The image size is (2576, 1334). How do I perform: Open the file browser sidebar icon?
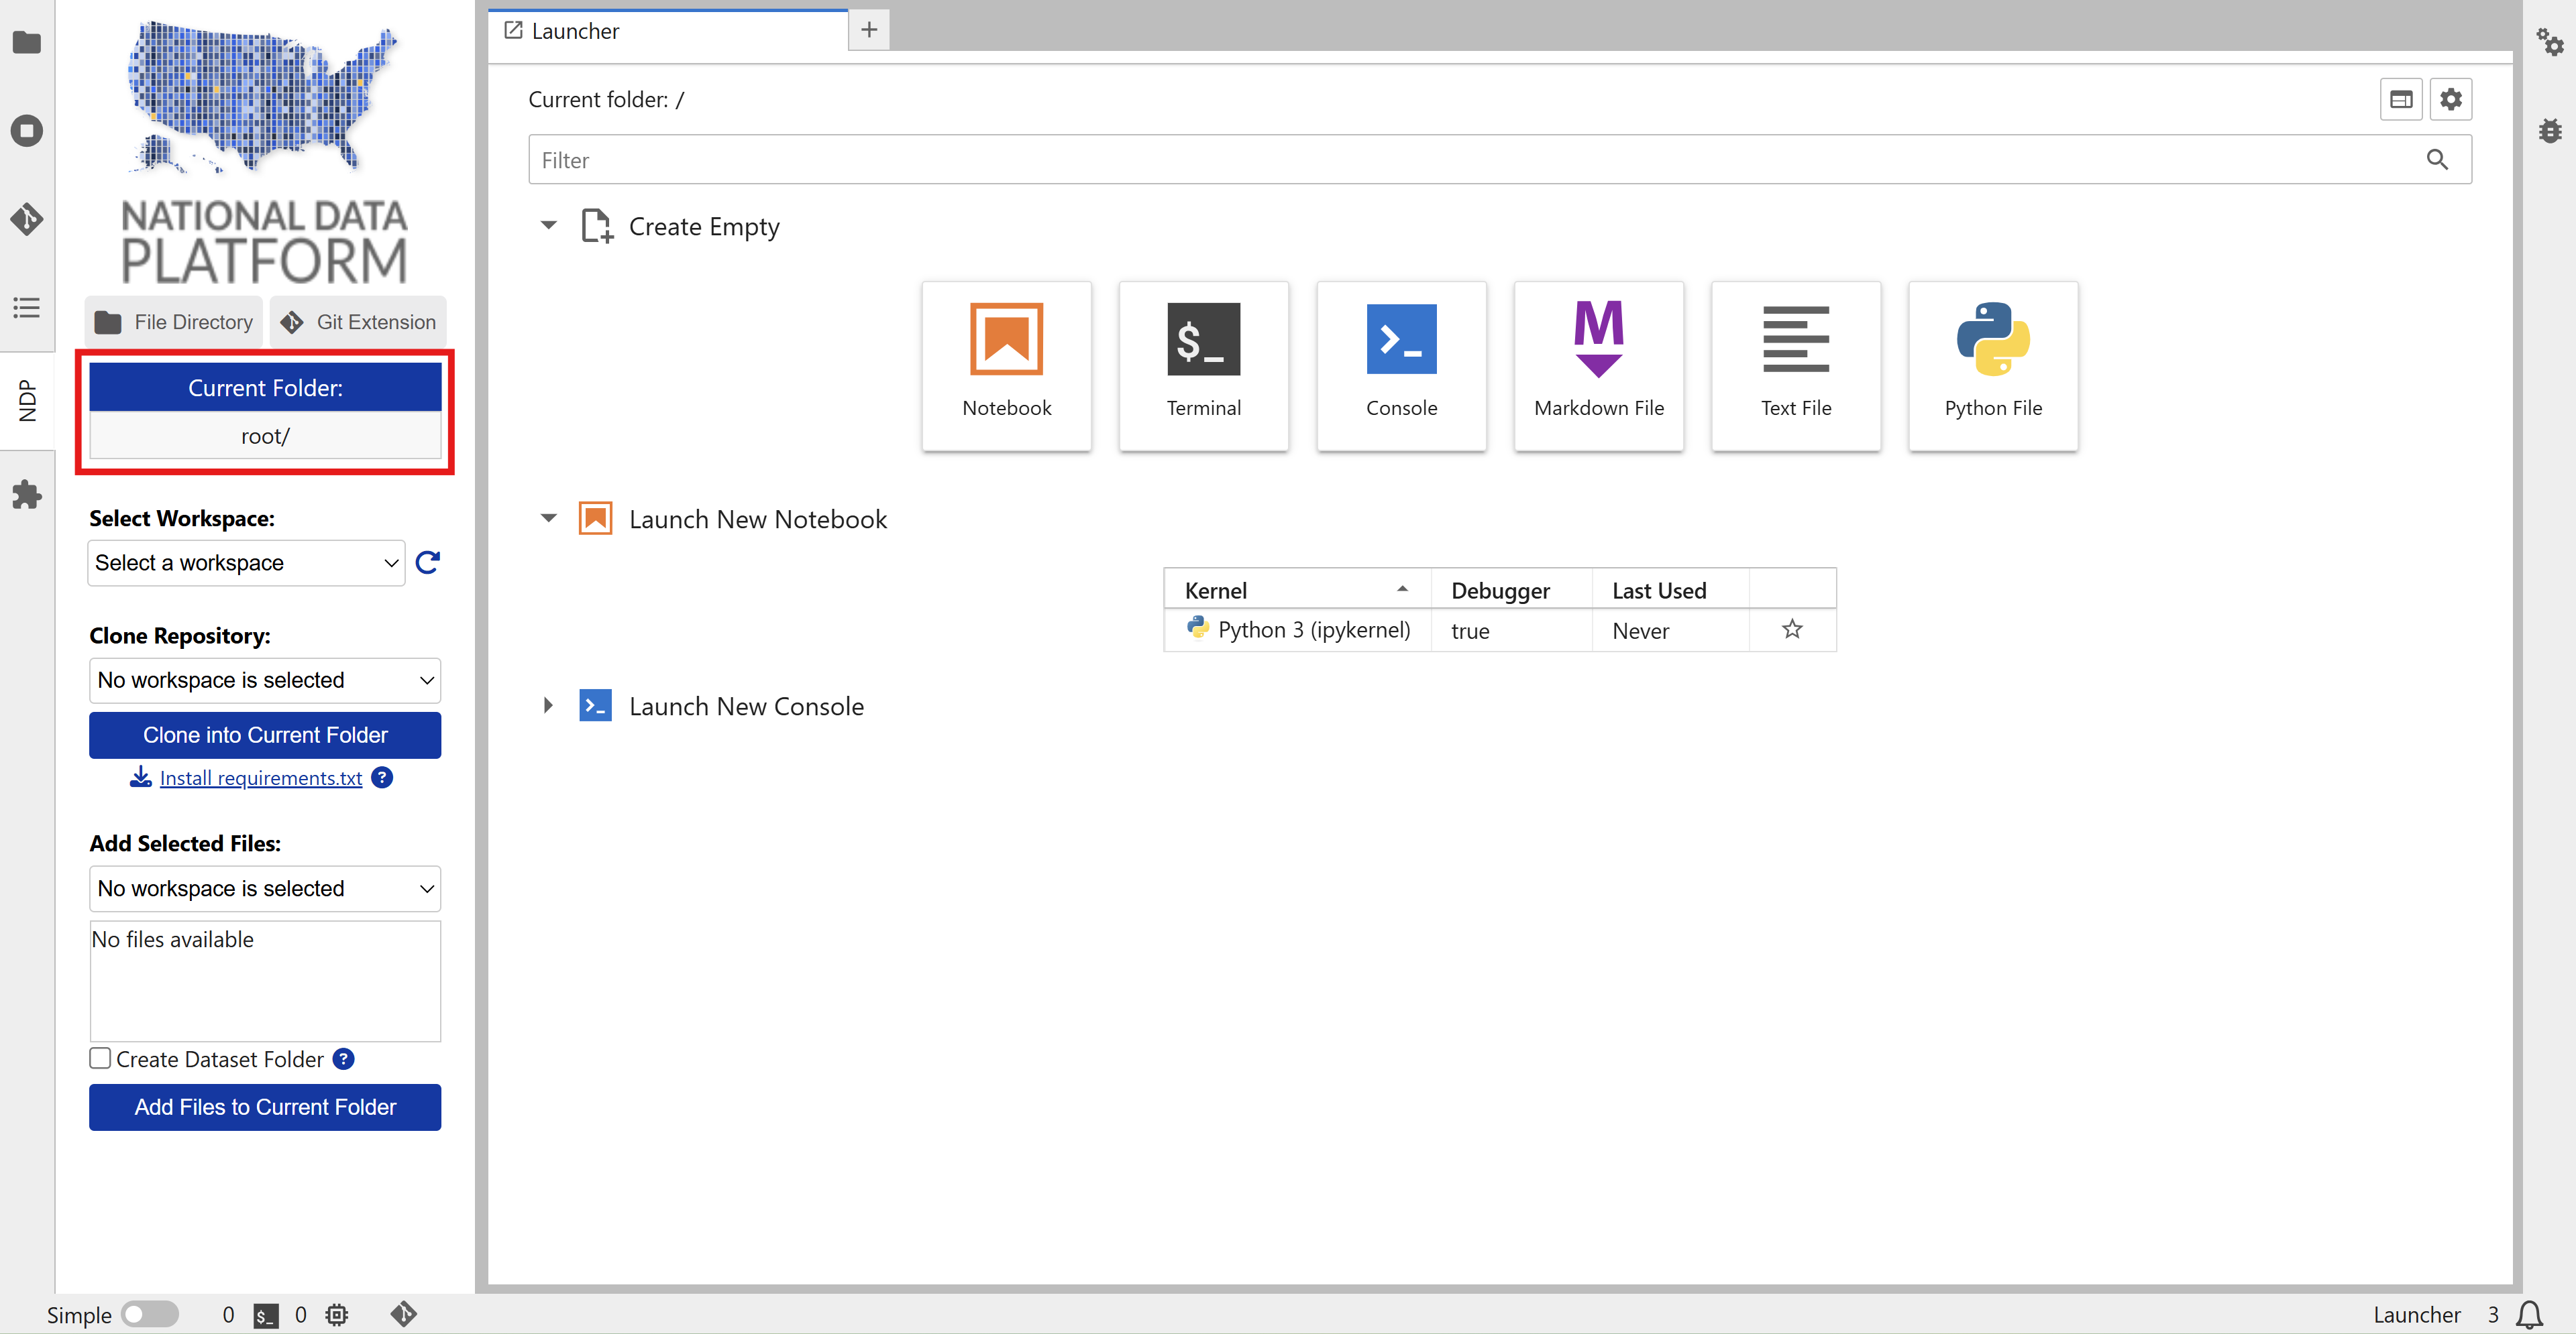(27, 43)
